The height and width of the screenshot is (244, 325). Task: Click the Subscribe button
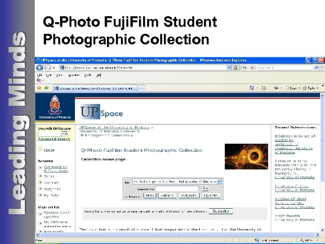[221, 211]
